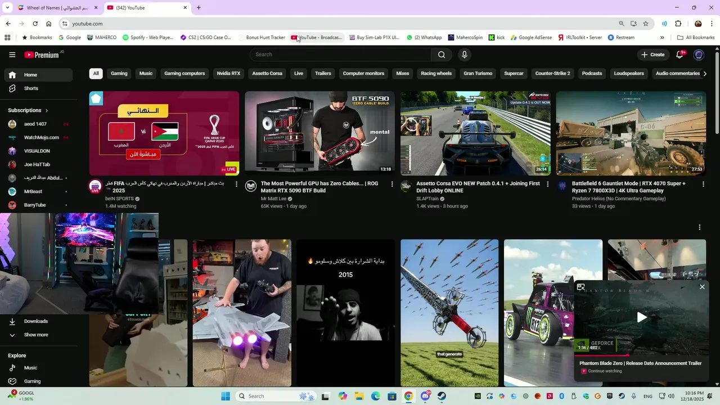Select the Podcasts filter chip
Viewport: 720px width, 405px height.
pyautogui.click(x=592, y=73)
